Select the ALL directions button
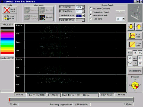This screenshot has height=107, width=143. tap(135, 58)
